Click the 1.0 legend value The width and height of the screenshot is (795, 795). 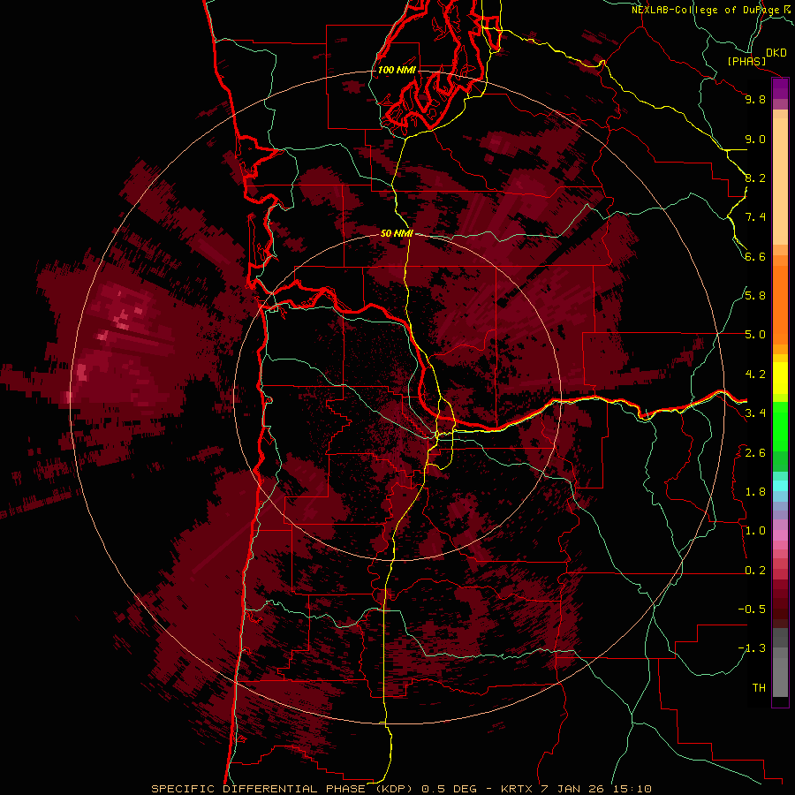755,531
